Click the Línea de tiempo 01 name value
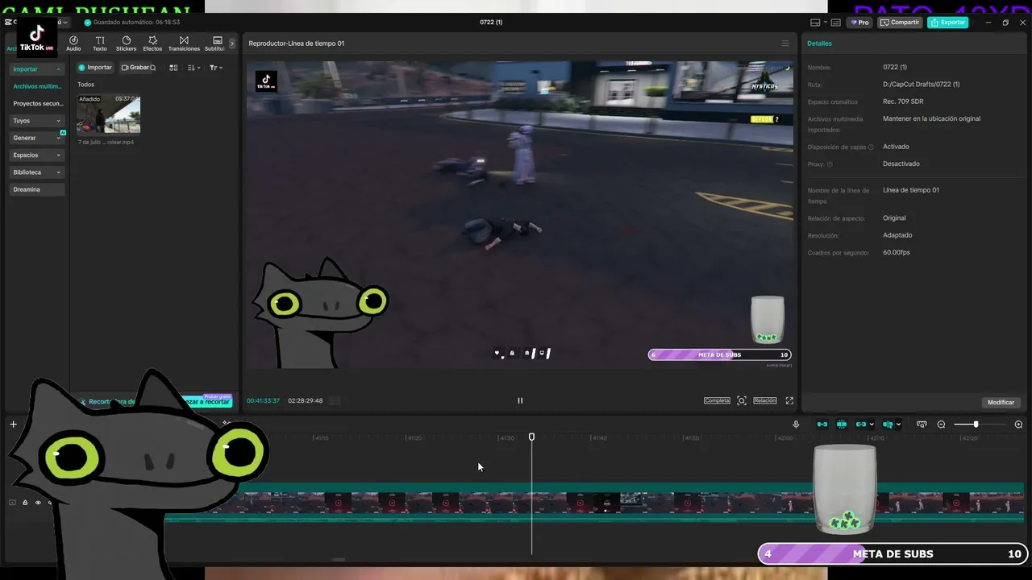Screen dimensions: 1032x580 pyautogui.click(x=911, y=190)
